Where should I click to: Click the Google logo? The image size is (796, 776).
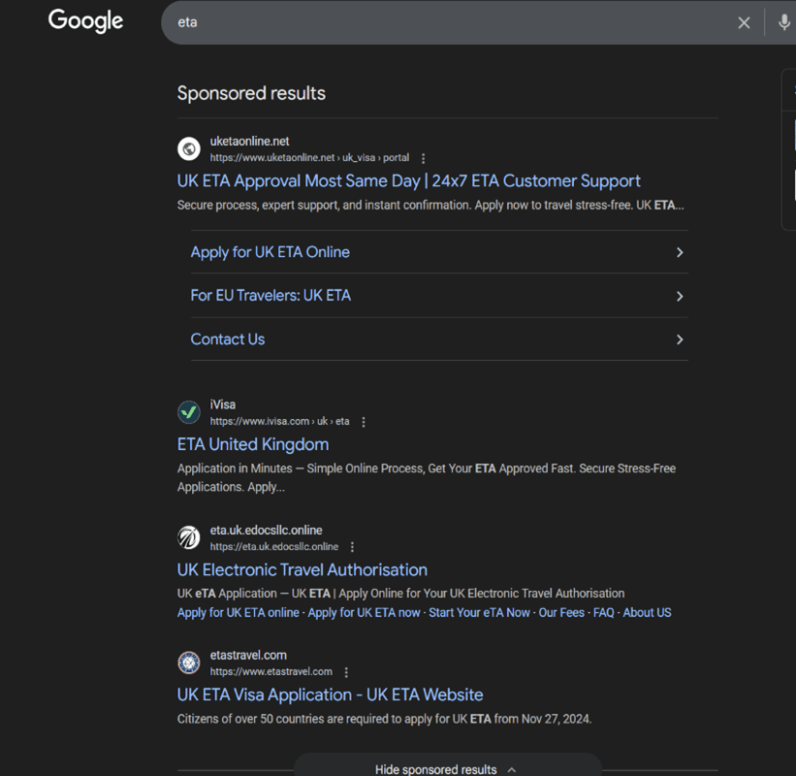click(x=85, y=21)
